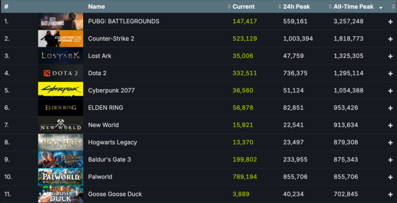
Task: Open the Dota 2 game link
Action: tap(97, 73)
